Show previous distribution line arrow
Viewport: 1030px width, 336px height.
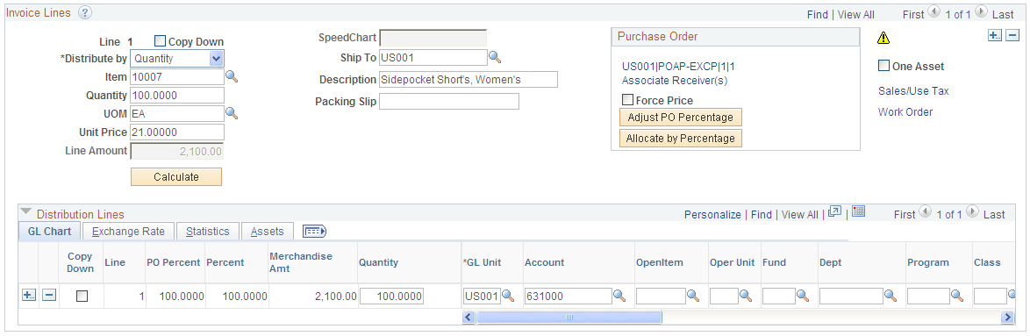tap(926, 212)
